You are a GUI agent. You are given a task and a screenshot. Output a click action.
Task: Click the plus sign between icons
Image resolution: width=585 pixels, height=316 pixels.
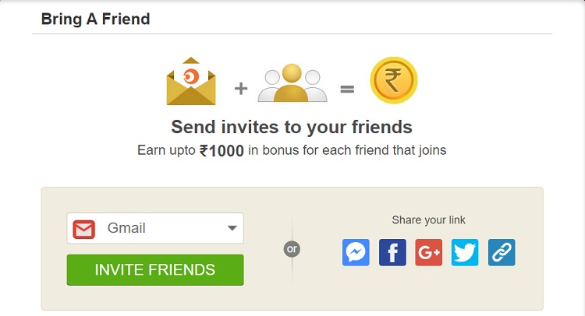click(241, 89)
